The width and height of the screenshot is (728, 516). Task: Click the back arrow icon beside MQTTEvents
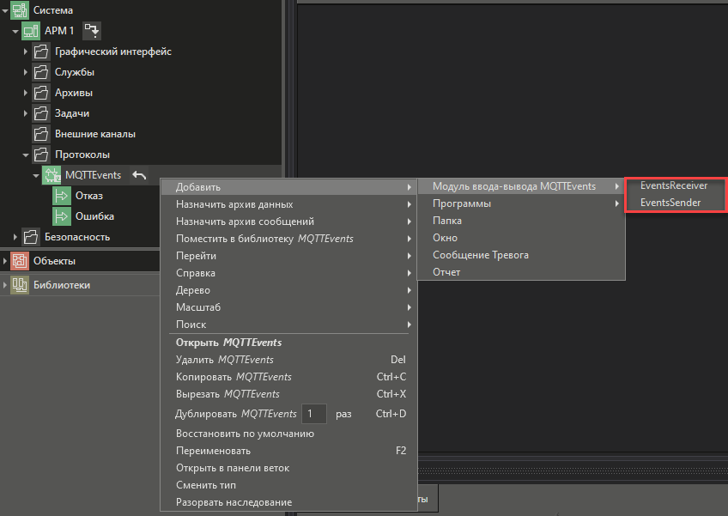139,175
